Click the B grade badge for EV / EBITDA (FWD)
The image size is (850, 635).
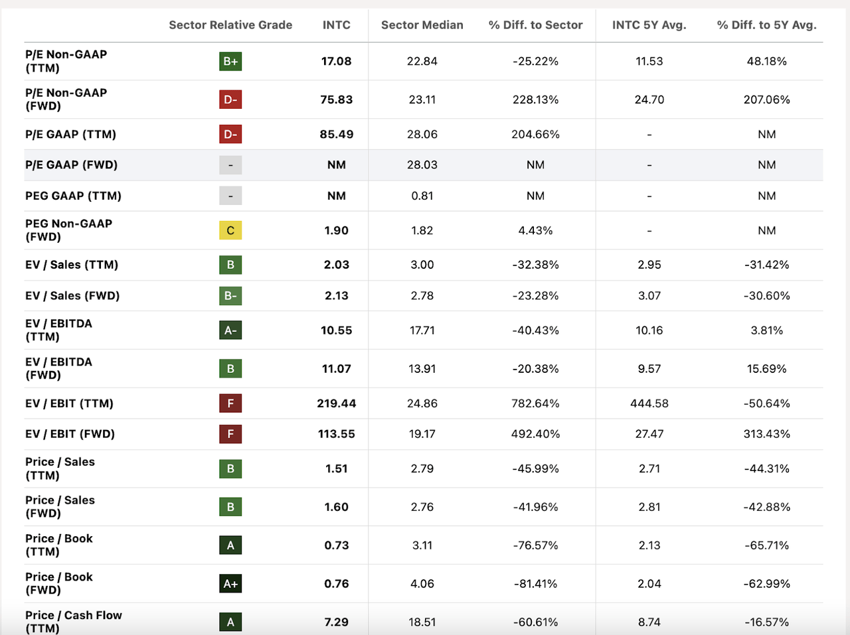point(230,368)
